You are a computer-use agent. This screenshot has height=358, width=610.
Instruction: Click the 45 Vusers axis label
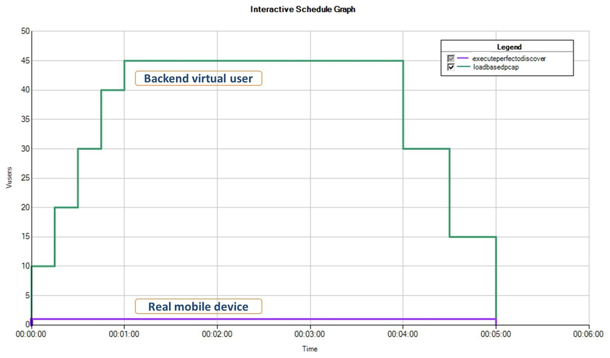[25, 61]
